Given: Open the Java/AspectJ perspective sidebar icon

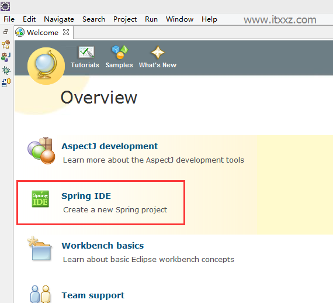Looking at the screenshot, I should (x=6, y=57).
